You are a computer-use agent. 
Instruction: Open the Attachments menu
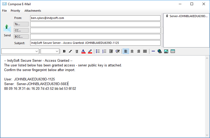coord(33,11)
